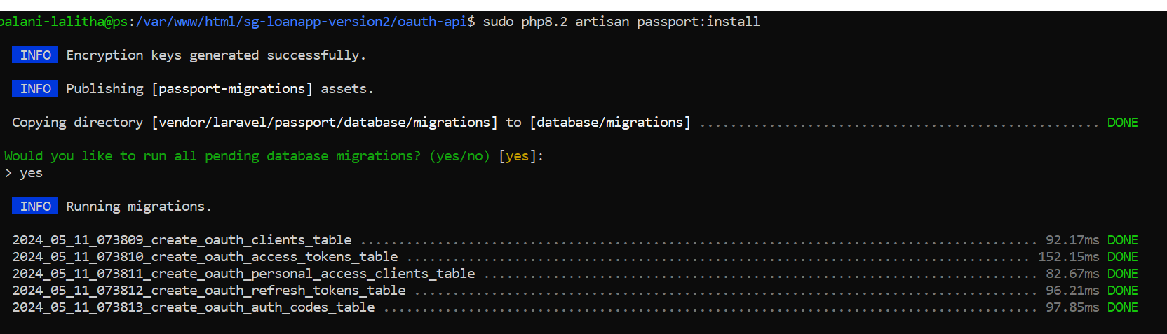Click DONE for oauth_auth_codes_table migration

coord(1122,307)
